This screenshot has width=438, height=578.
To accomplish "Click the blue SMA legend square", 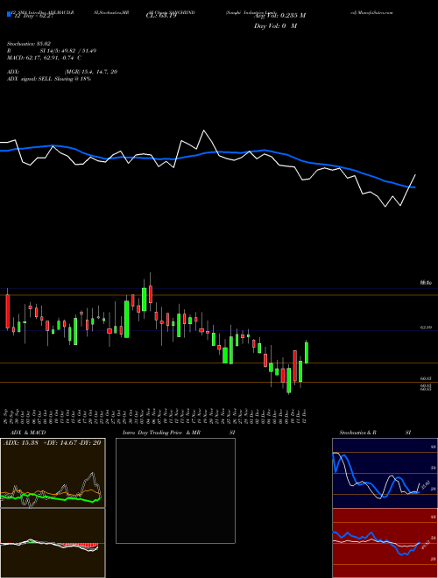I will click(9, 15).
